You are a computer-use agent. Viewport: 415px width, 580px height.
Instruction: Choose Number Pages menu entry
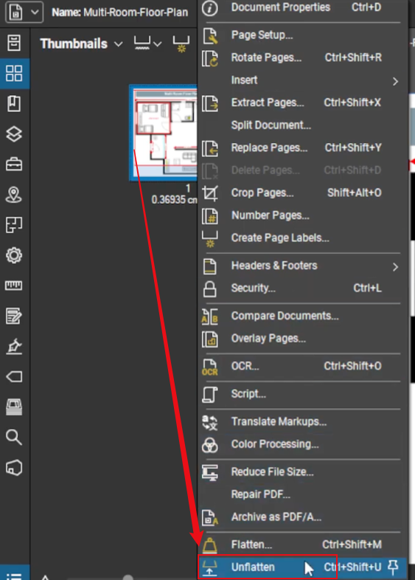tap(302, 215)
